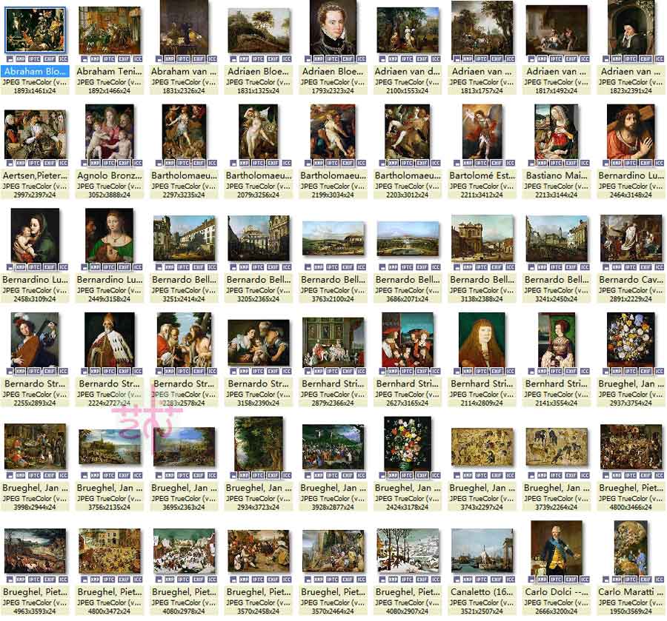Click the file name "Abraham van ..."
The width and height of the screenshot is (667, 621).
[184, 72]
